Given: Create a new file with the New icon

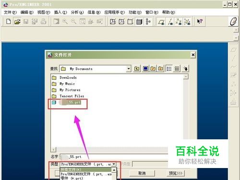Looking at the screenshot, I should [9, 22].
